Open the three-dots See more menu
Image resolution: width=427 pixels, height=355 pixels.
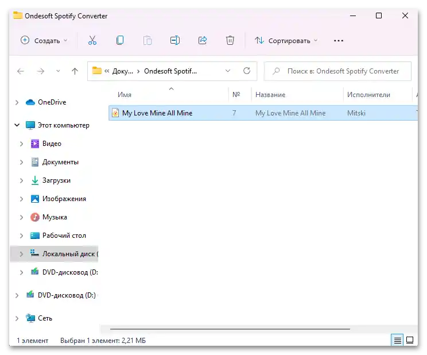pyautogui.click(x=338, y=41)
